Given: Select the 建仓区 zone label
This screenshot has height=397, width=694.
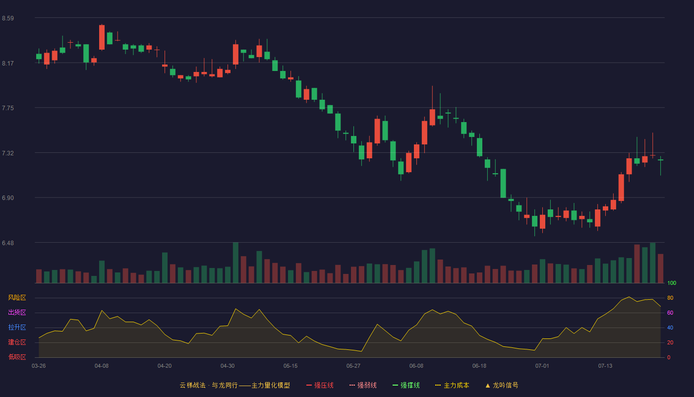Looking at the screenshot, I should point(17,342).
